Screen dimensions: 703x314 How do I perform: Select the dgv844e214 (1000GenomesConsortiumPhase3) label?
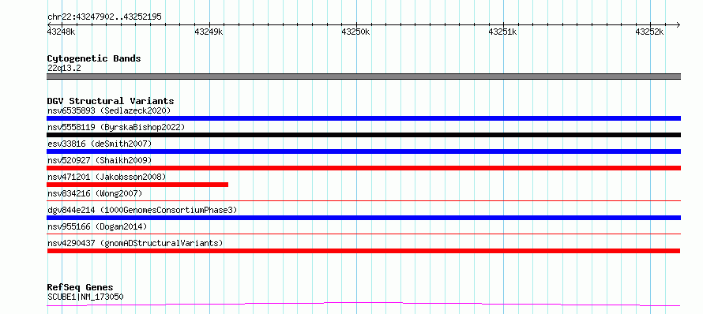[142, 210]
